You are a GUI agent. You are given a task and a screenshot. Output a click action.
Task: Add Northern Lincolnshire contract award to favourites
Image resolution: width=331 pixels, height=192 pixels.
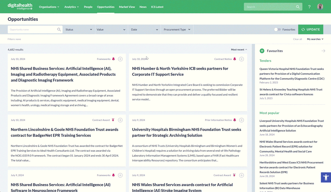(120, 120)
